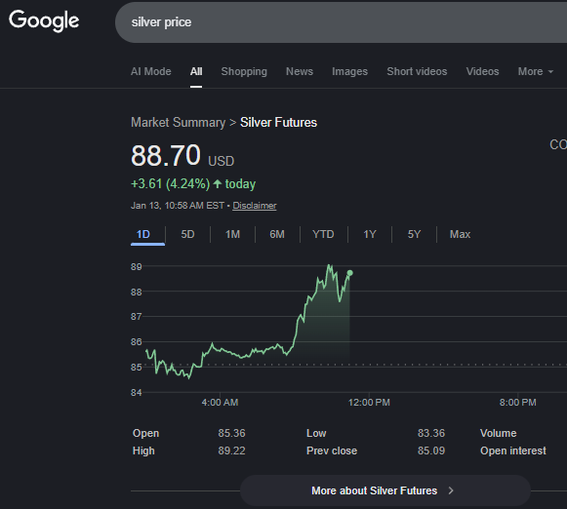Click the High value 89.22
The image size is (567, 509).
coord(231,450)
